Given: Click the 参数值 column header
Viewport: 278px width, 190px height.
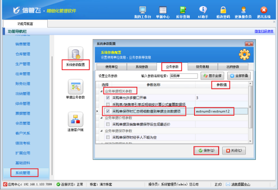Looking at the screenshot, I should coord(222,85).
